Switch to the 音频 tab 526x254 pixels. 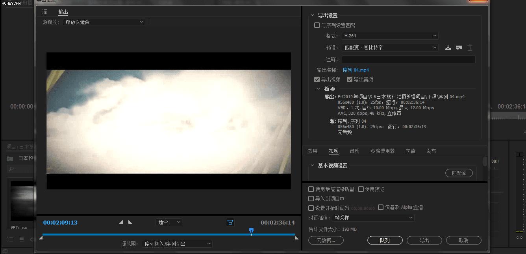pyautogui.click(x=354, y=151)
